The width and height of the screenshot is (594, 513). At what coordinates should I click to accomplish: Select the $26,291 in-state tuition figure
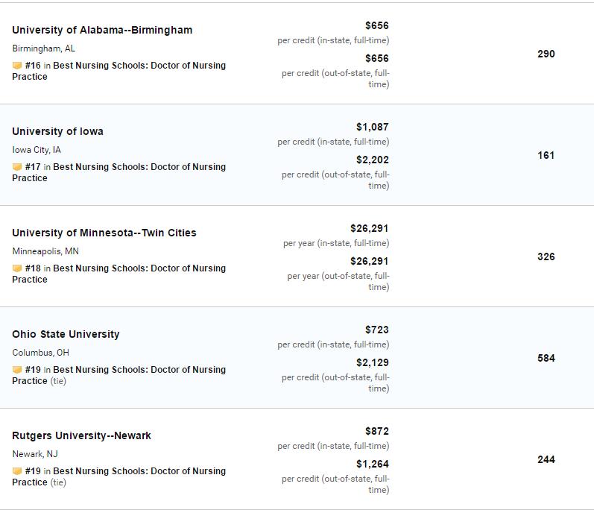pos(370,228)
